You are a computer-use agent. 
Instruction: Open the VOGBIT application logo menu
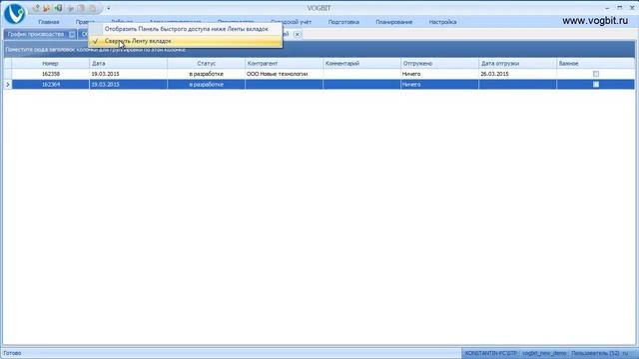14,13
